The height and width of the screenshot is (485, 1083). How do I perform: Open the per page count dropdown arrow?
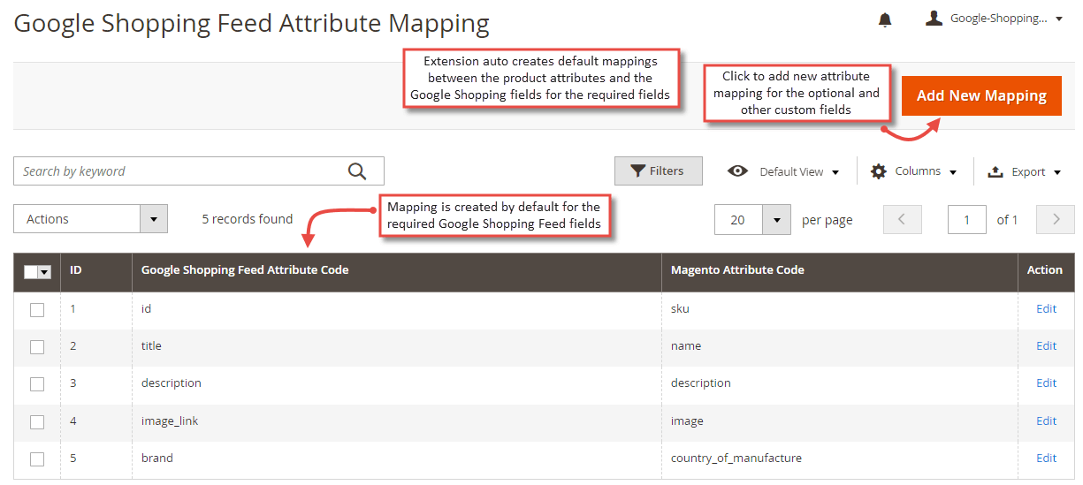(x=776, y=220)
